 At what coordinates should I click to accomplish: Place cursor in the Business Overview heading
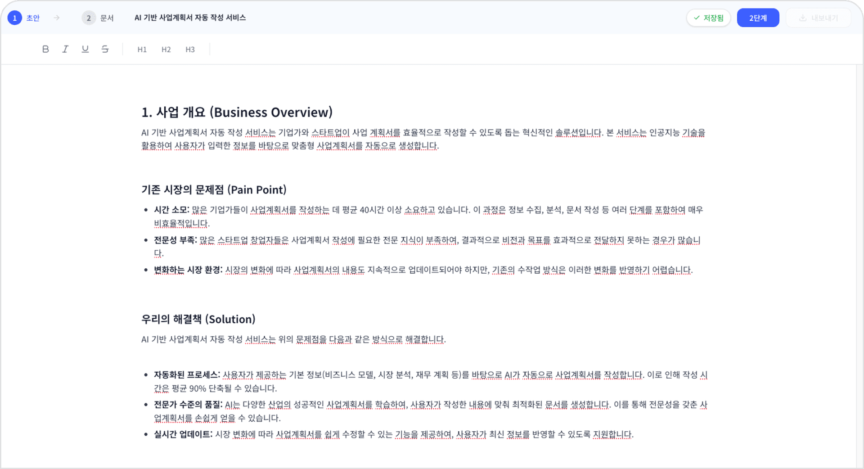tap(237, 112)
